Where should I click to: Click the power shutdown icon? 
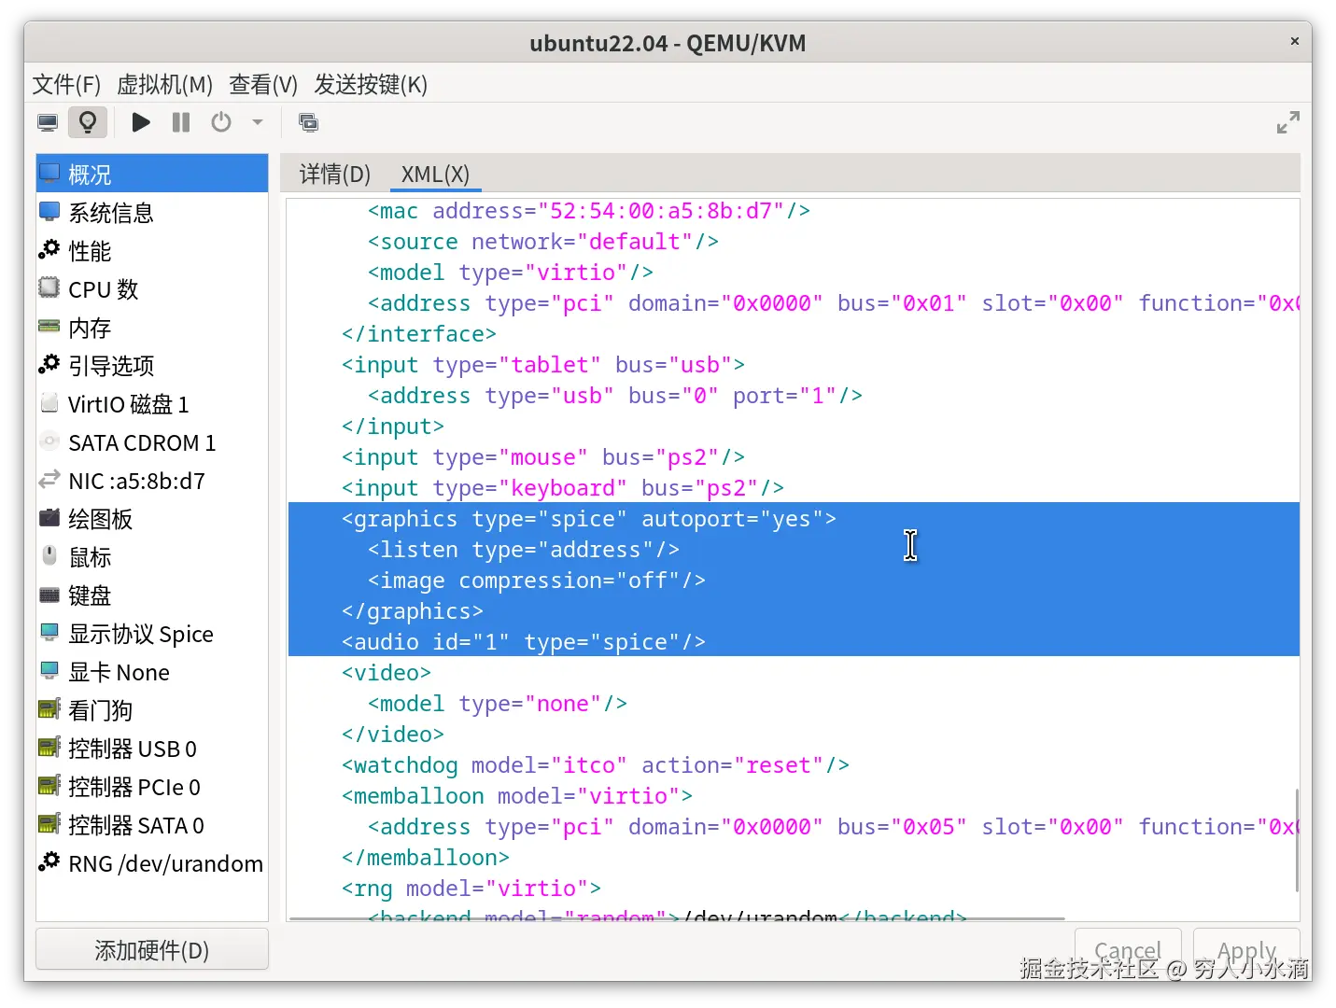(221, 122)
